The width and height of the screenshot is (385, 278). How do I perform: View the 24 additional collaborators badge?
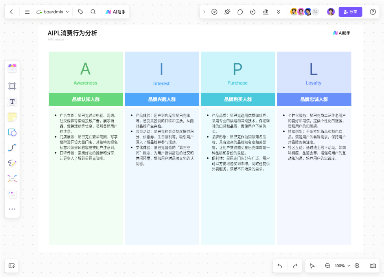click(315, 12)
